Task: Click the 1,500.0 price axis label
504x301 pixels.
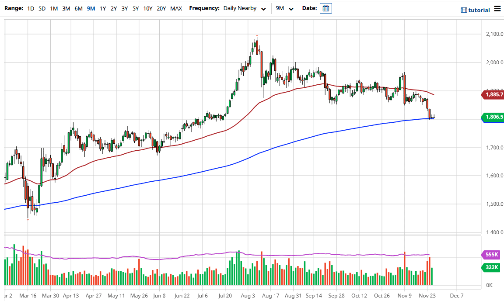Action: point(495,204)
